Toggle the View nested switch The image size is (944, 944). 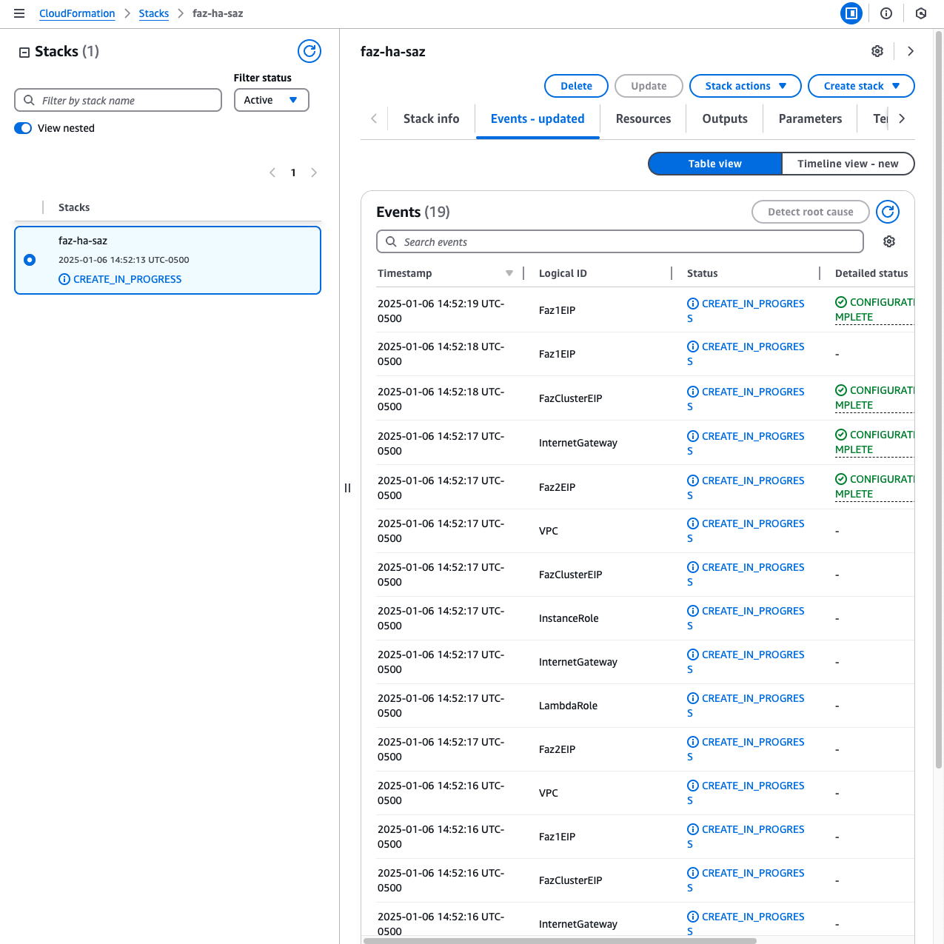(23, 128)
